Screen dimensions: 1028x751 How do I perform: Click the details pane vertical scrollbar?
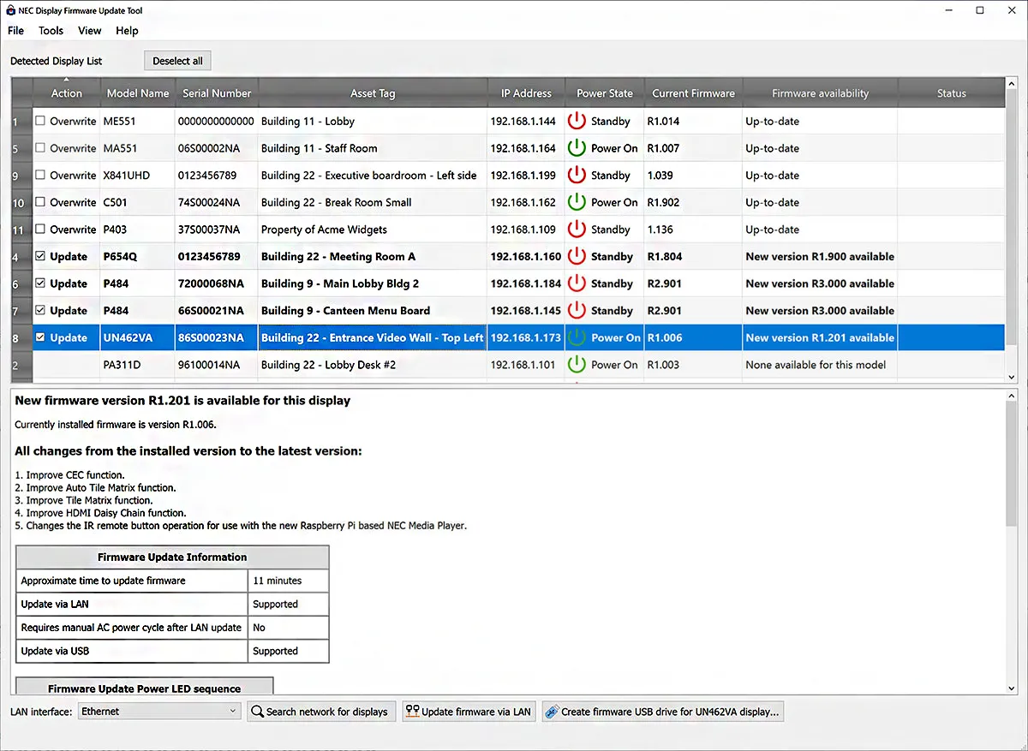click(1012, 462)
